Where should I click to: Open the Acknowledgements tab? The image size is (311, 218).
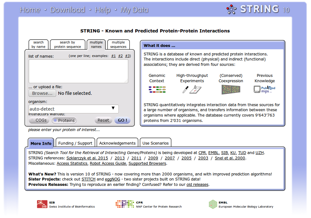pos(118,143)
